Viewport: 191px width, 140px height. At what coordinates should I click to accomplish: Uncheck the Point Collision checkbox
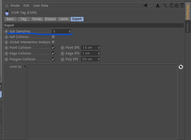pyautogui.click(x=53, y=48)
